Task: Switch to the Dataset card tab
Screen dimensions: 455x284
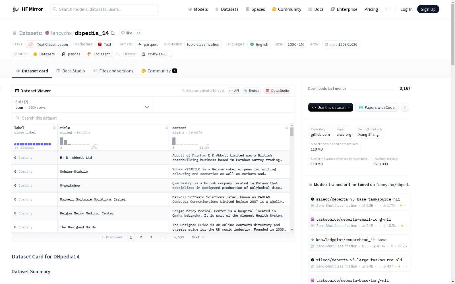Action: 32,71
